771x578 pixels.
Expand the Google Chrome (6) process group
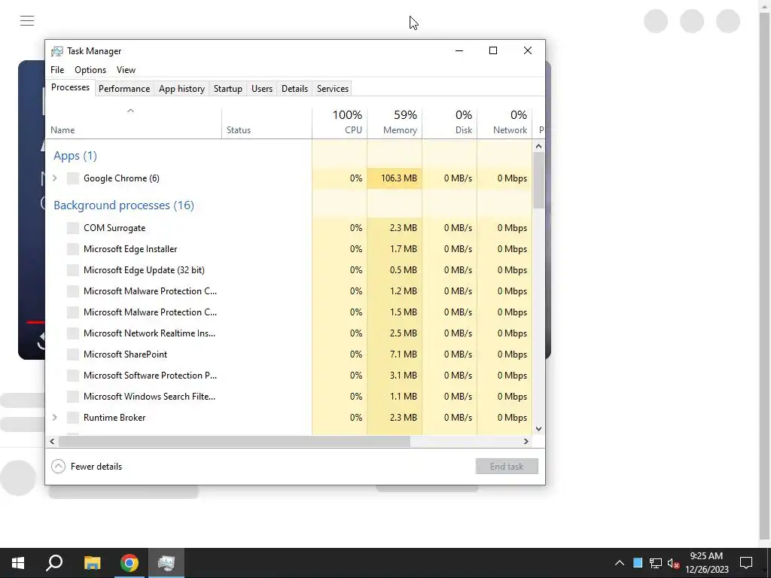[x=54, y=178]
